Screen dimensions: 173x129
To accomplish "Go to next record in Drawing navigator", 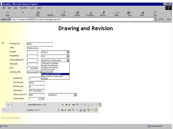I will point(59,110).
